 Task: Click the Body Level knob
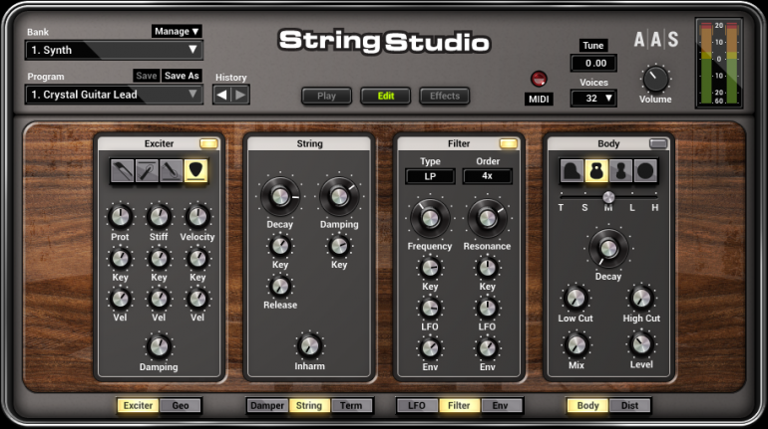coord(641,344)
